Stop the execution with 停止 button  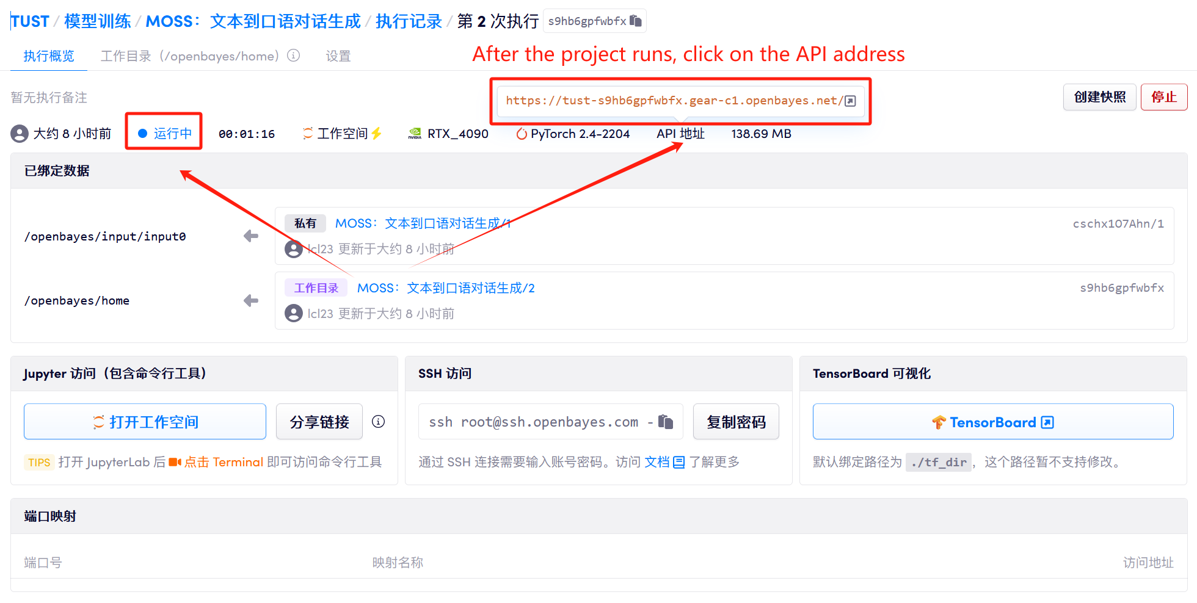(x=1163, y=97)
